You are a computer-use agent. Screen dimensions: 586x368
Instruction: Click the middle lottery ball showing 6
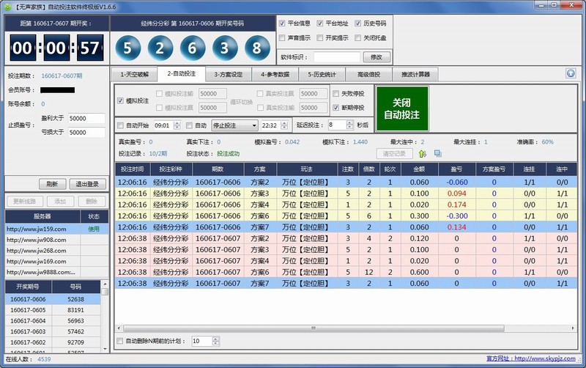pyautogui.click(x=192, y=49)
